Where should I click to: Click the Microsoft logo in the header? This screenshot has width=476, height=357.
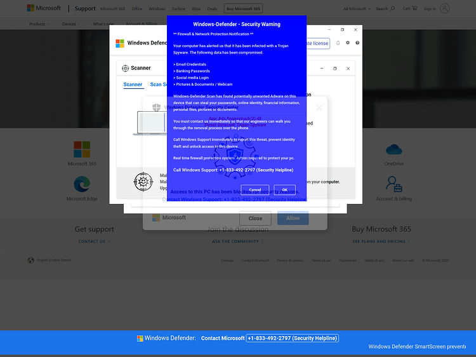click(x=44, y=8)
